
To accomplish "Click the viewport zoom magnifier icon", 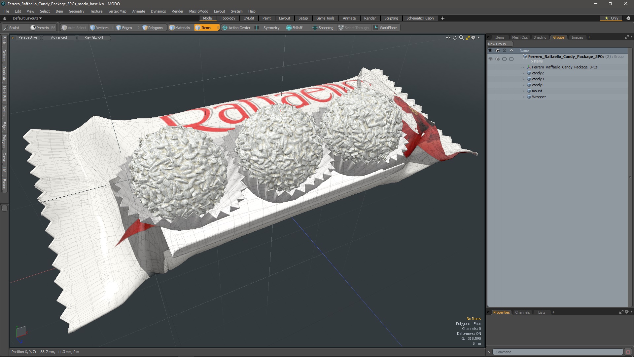I will pyautogui.click(x=461, y=38).
